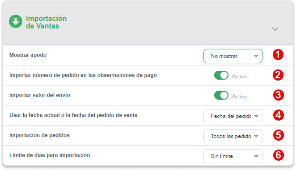Click red marker number 5
The image size is (296, 170).
279,135
